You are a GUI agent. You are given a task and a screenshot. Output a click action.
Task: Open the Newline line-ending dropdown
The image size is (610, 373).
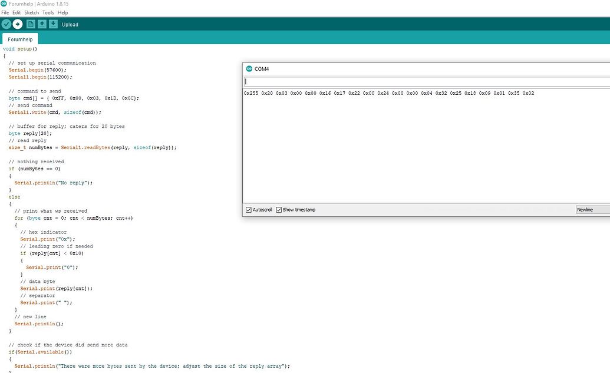coord(592,210)
